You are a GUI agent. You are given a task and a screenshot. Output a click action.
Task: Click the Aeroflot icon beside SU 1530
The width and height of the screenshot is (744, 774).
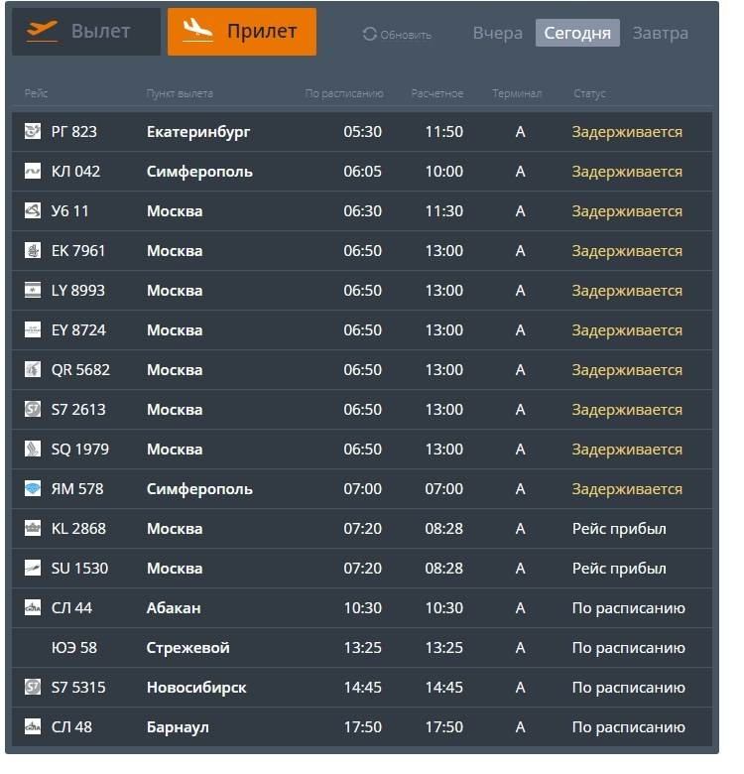[x=32, y=568]
